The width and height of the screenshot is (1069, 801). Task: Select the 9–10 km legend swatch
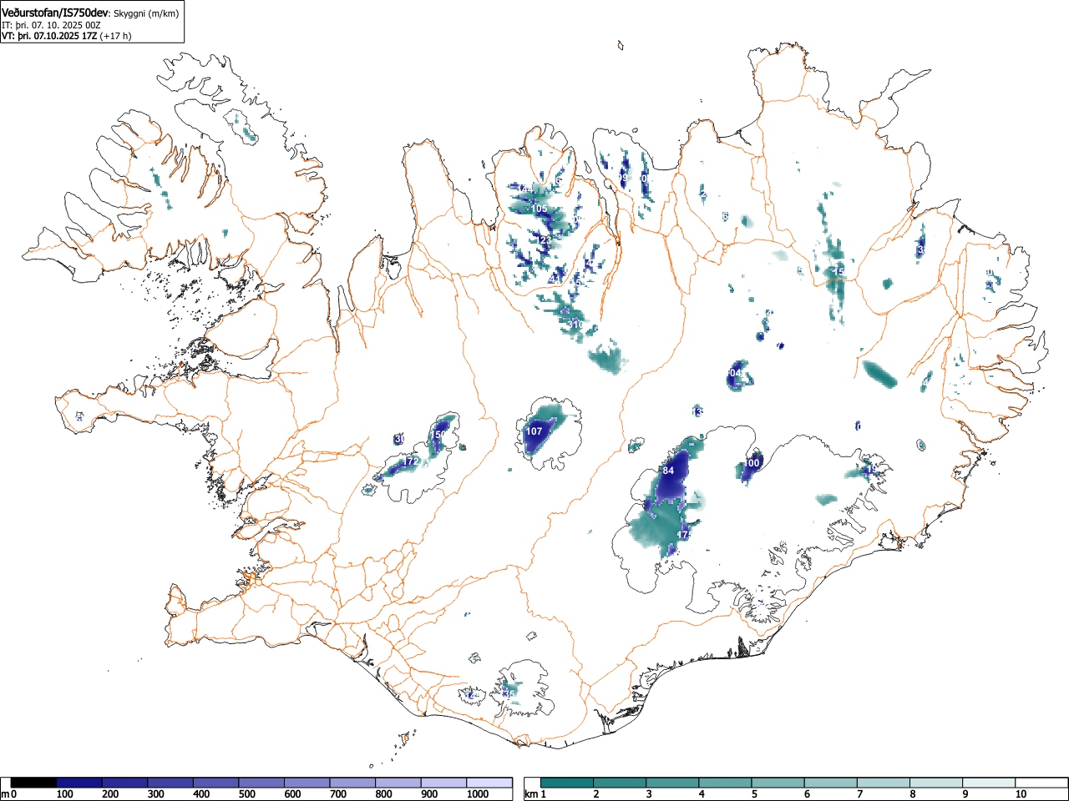coord(990,783)
